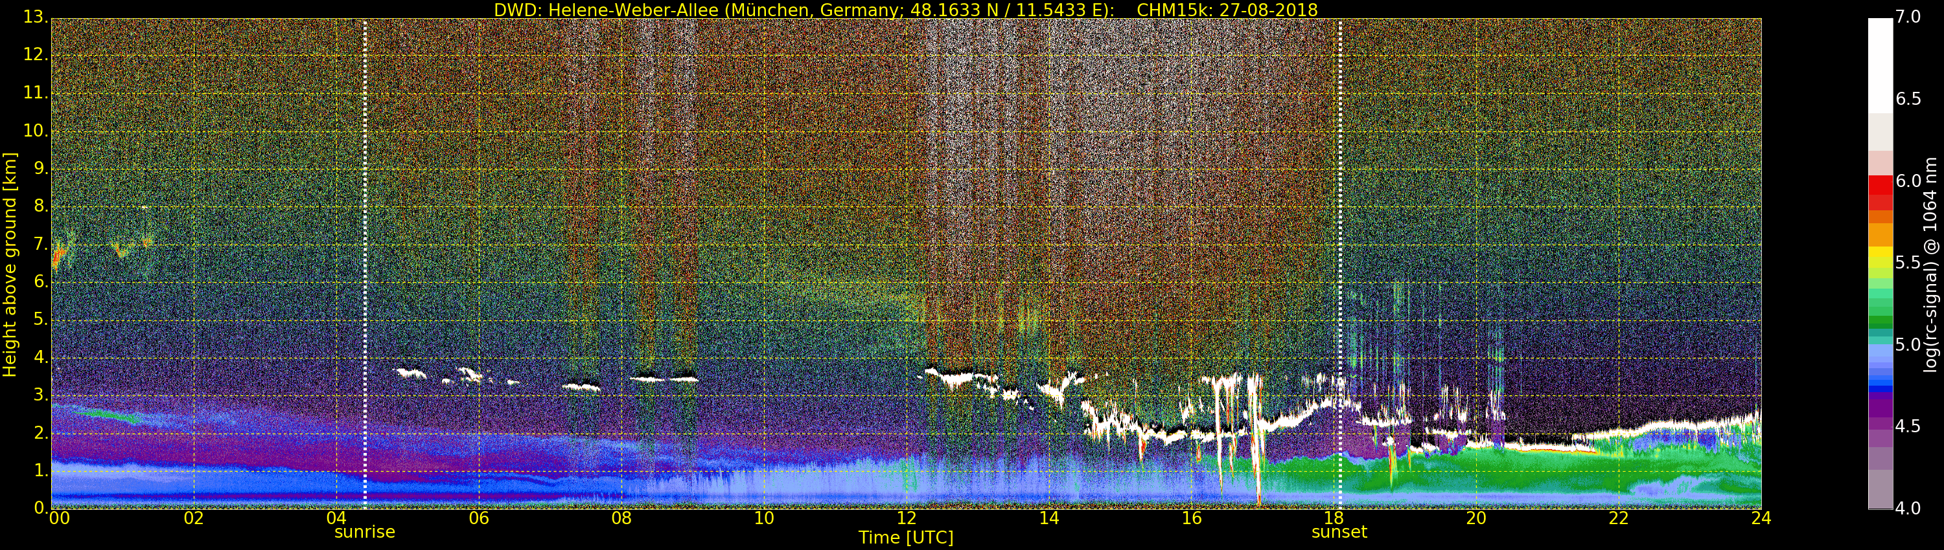This screenshot has width=1944, height=550.
Task: Click the 'Height above ground [km]' axis label
Action: (10, 265)
